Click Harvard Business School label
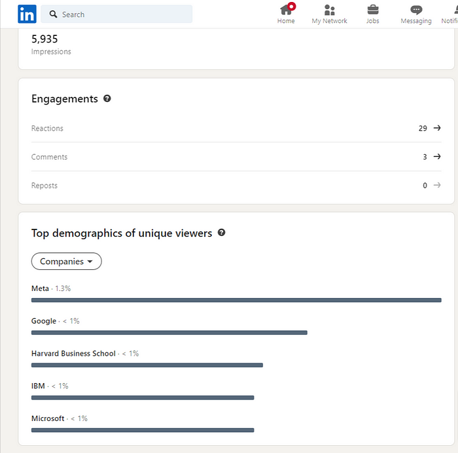 (85, 354)
